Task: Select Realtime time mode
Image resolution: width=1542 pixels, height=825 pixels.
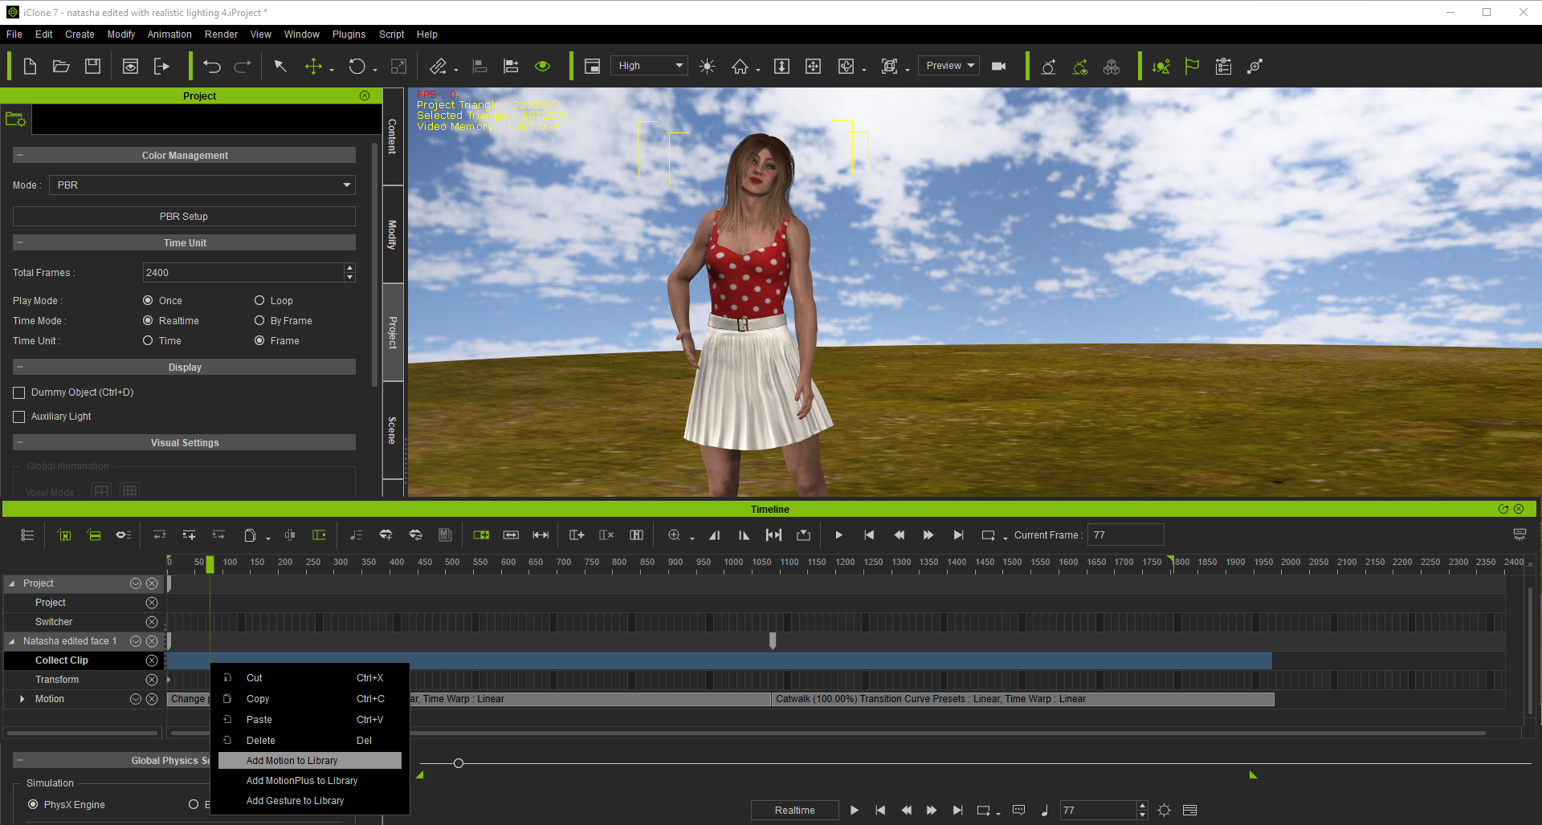Action: tap(148, 320)
